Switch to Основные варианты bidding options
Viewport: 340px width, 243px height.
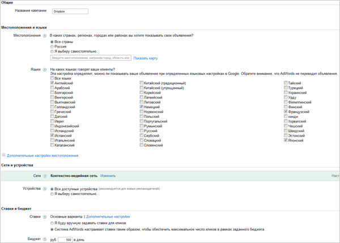coord(66,217)
